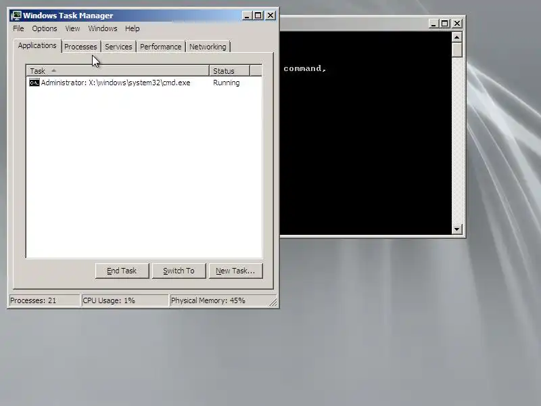The width and height of the screenshot is (541, 406).
Task: Minimize the command prompt window
Action: tap(433, 24)
